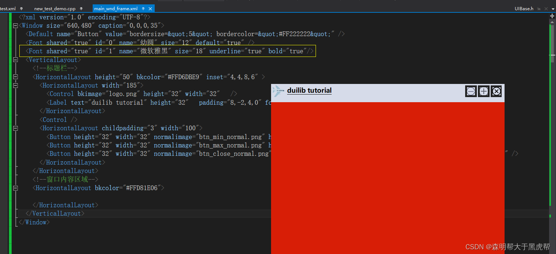Click the closing Window tag

(34, 222)
